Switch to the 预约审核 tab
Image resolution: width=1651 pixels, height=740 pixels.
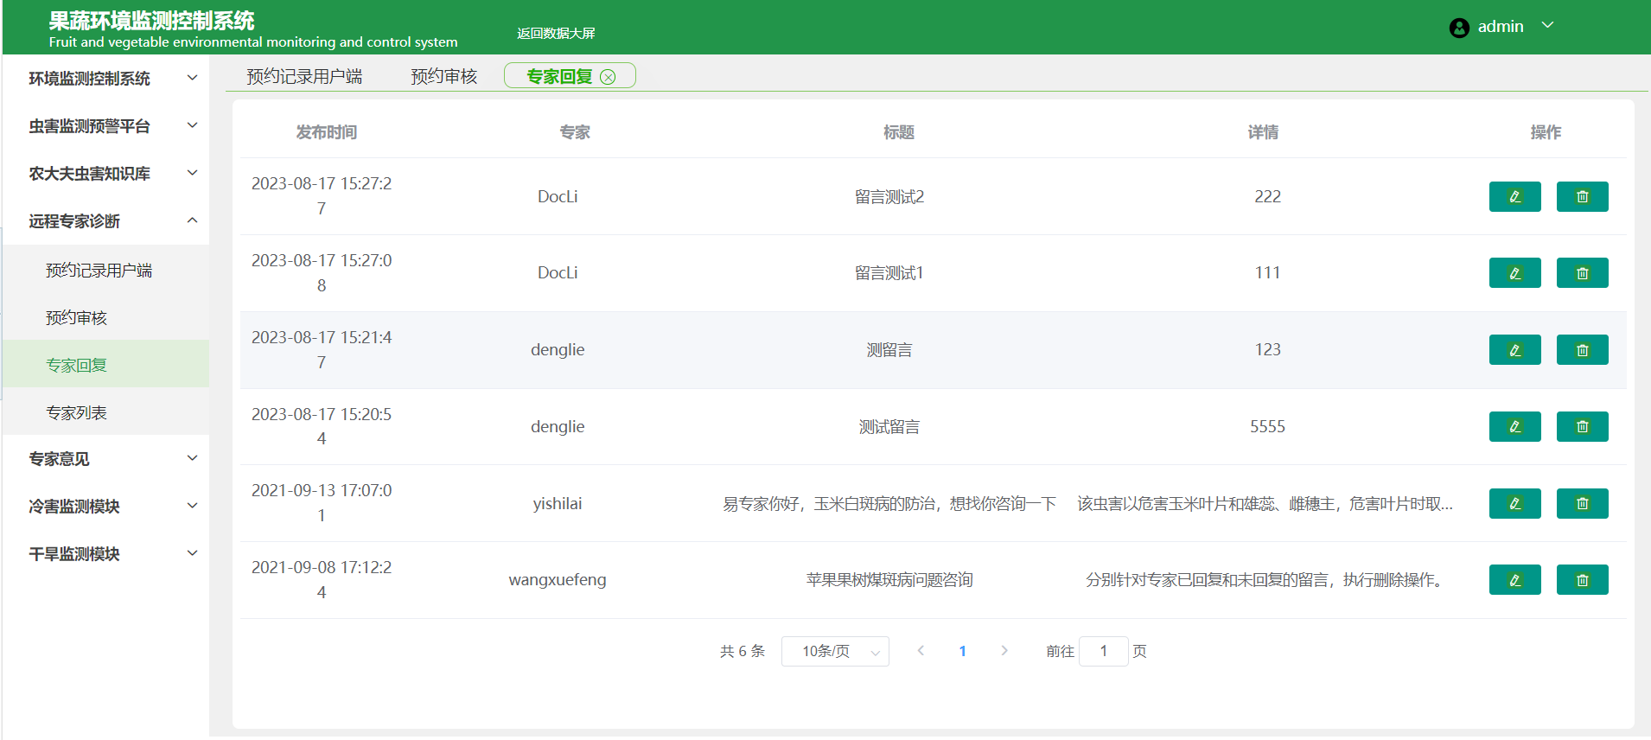(443, 77)
